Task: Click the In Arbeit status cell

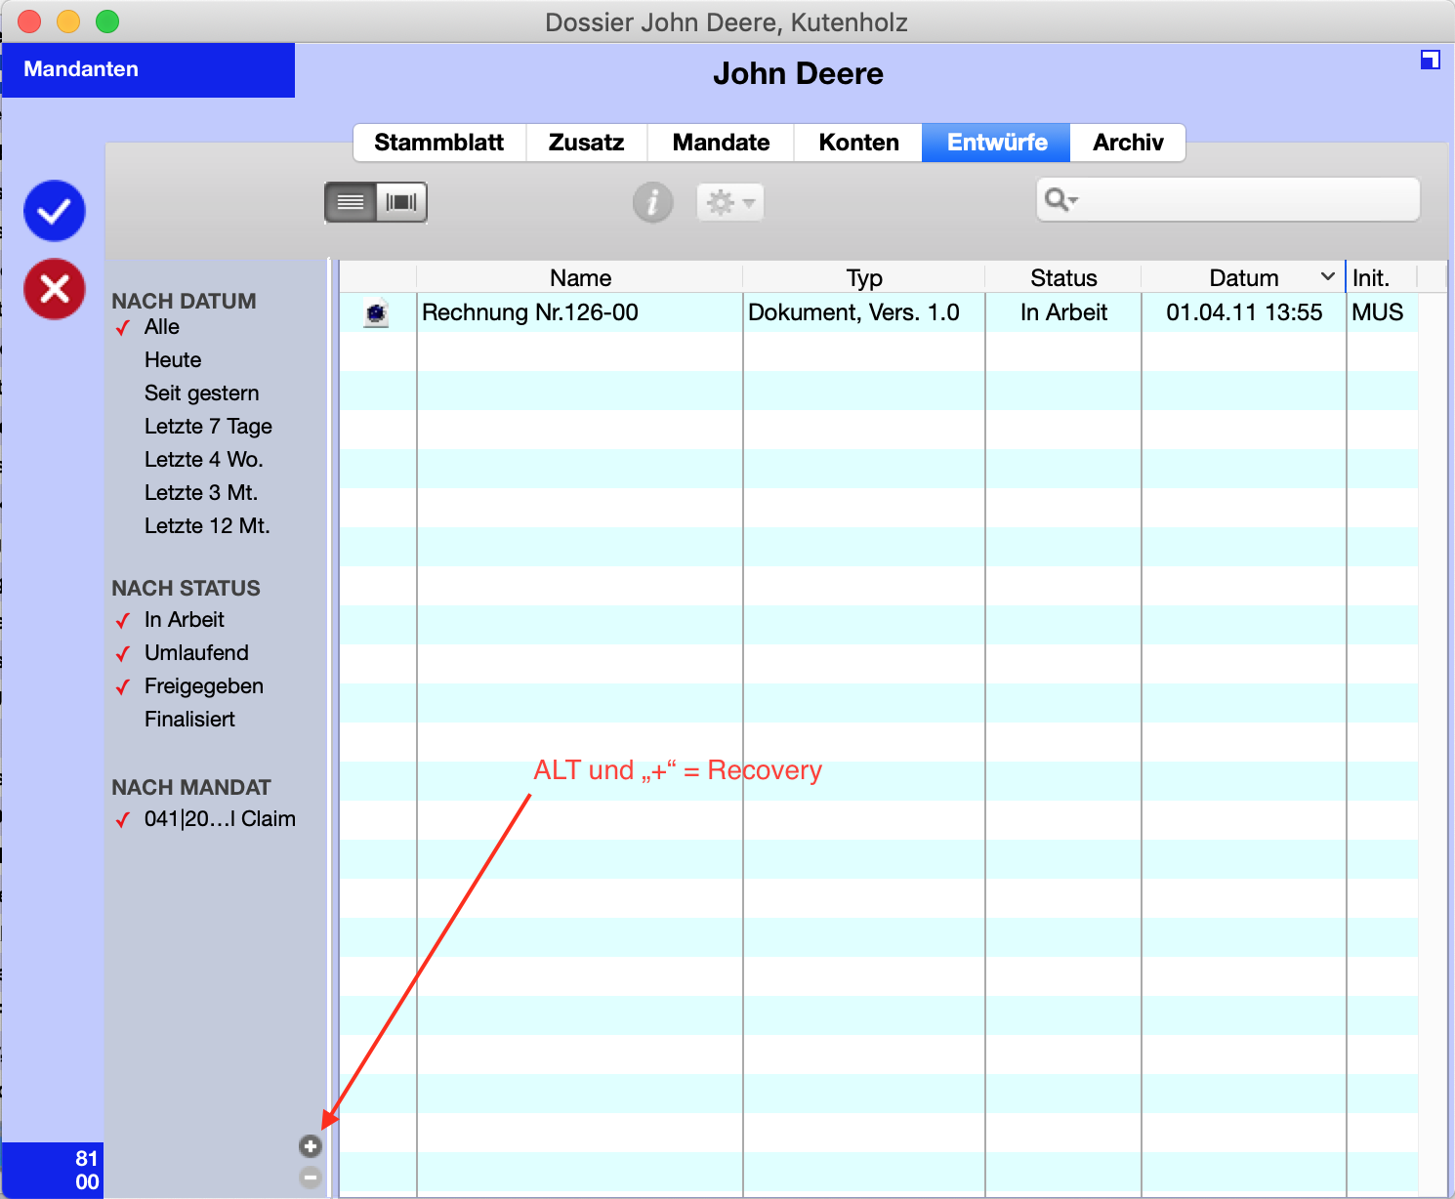Action: coord(1063,312)
